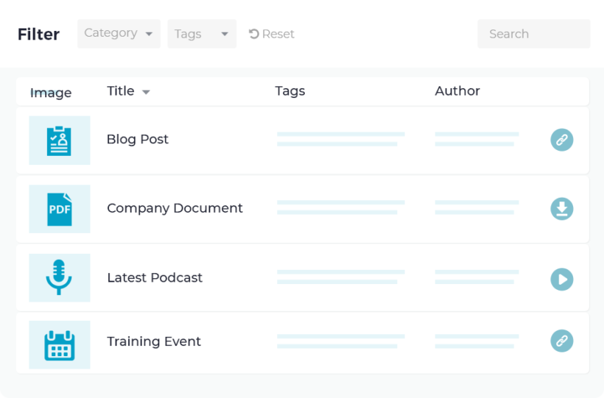Sort by Title column arrow
604x398 pixels.
146,92
